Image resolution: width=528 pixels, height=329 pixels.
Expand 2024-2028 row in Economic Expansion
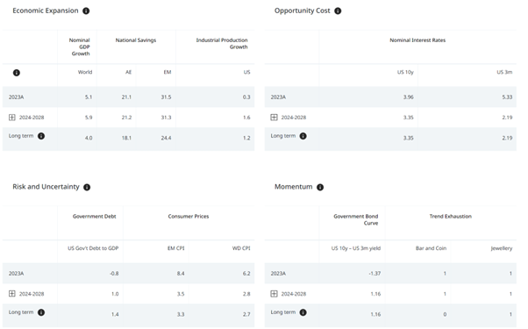12,118
